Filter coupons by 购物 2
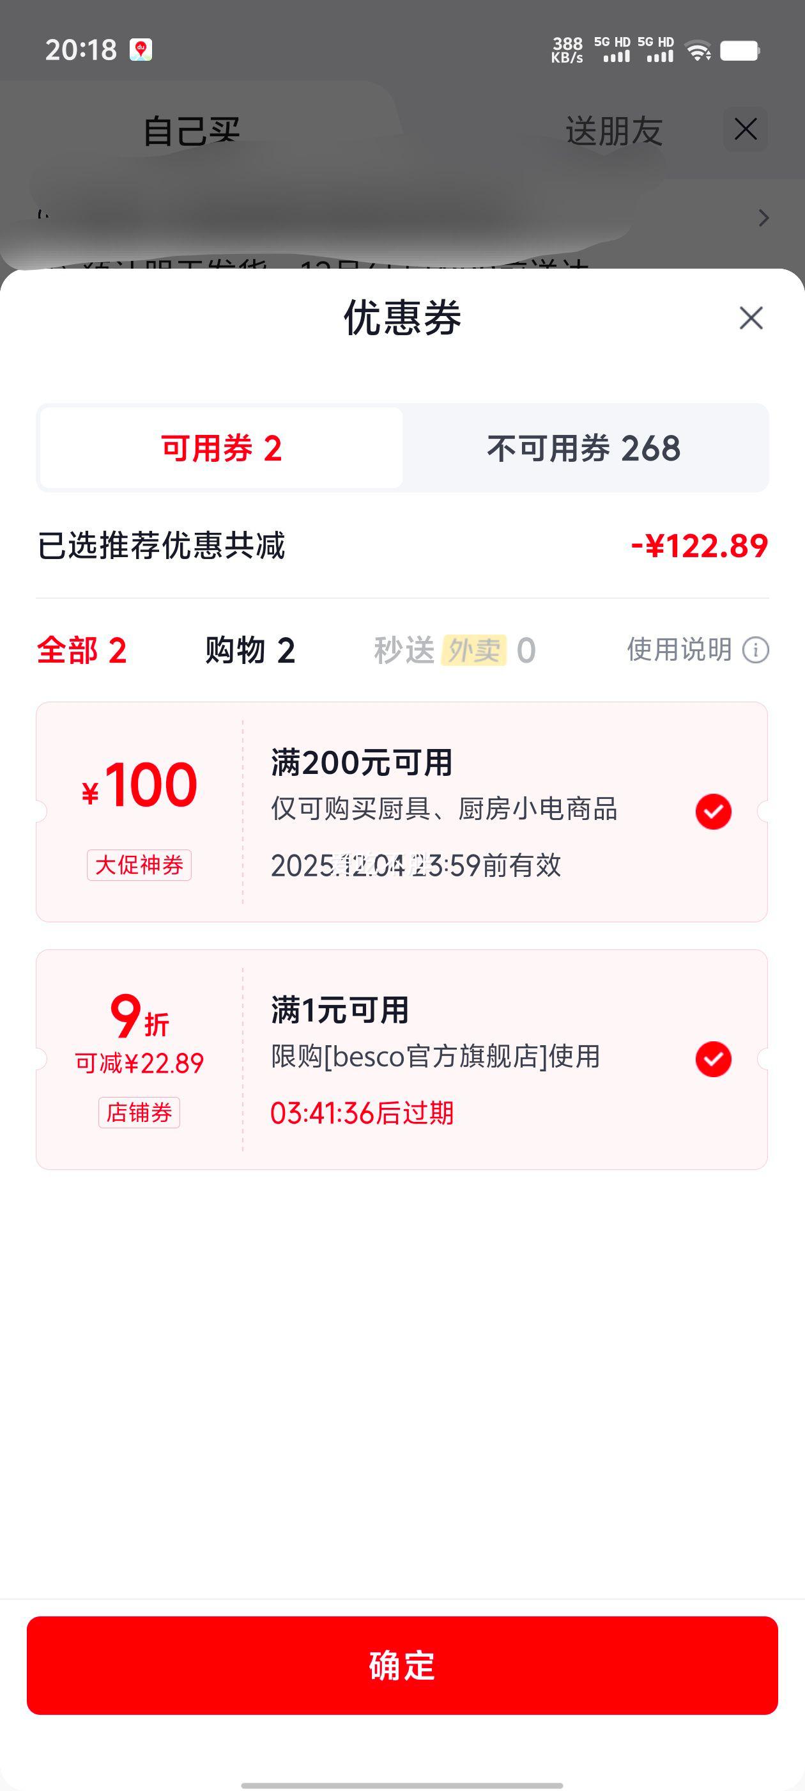This screenshot has height=1791, width=805. click(250, 651)
